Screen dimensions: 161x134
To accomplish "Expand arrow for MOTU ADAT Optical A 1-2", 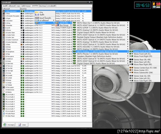I will coord(128,25).
